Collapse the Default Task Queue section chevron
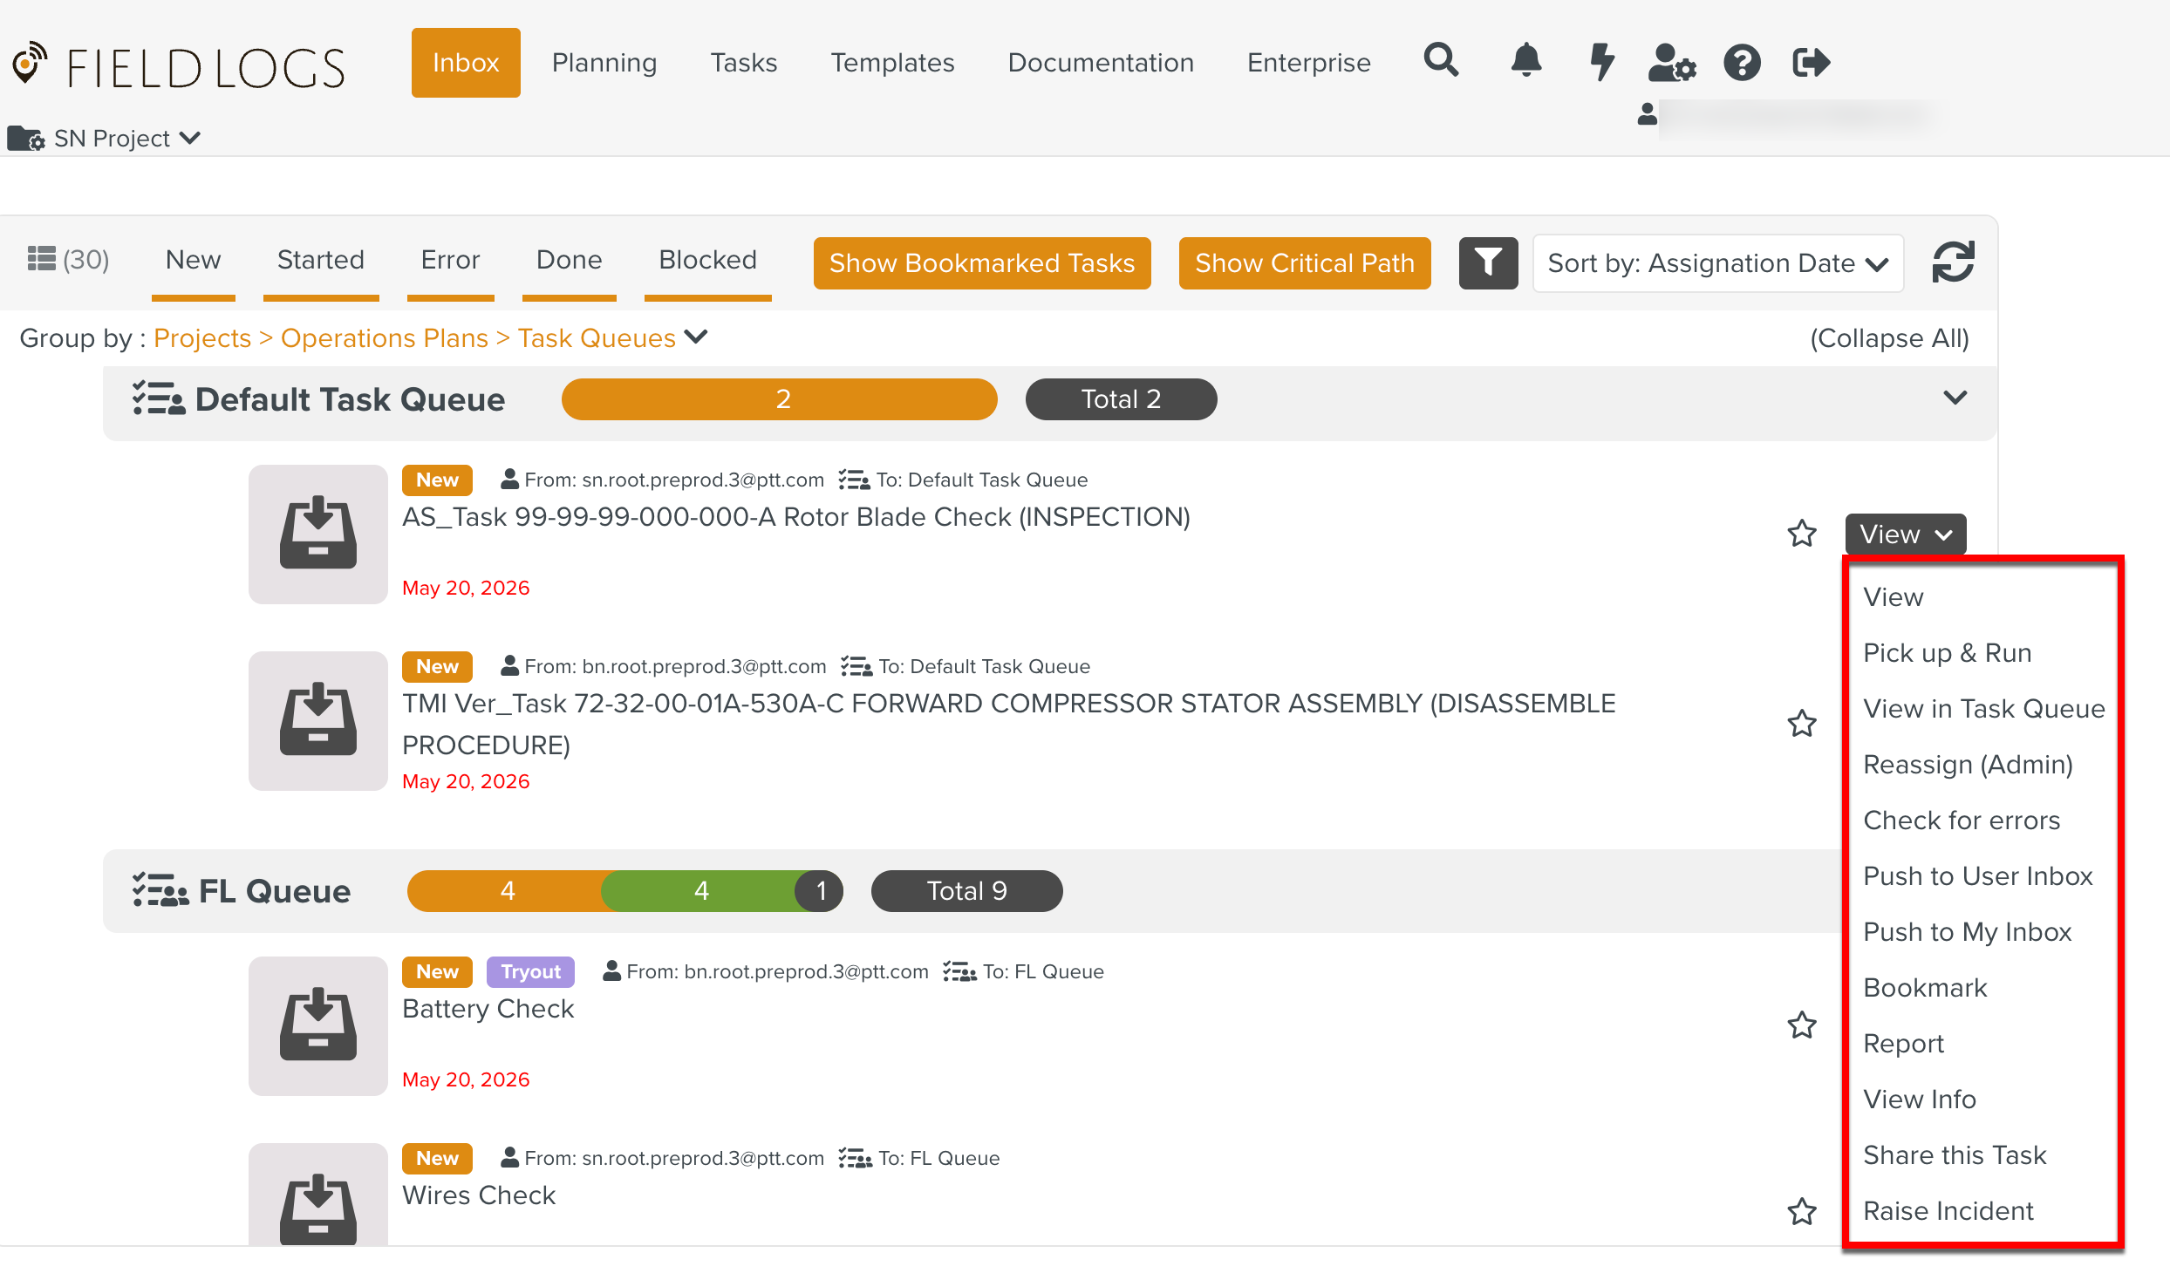Viewport: 2170px width, 1280px height. point(1955,398)
